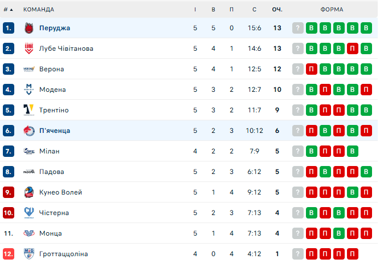
Task: Click the Verona team logo
Action: pos(29,69)
